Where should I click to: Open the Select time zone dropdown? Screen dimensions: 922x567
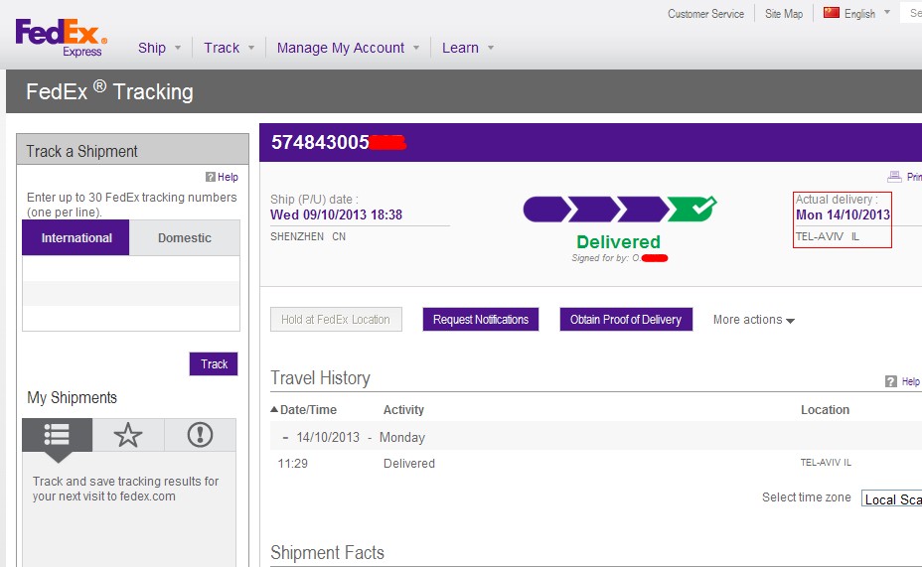coord(891,498)
